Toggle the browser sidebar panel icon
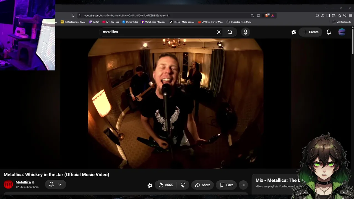Screen dimensions: 354x199 pos(328,15)
